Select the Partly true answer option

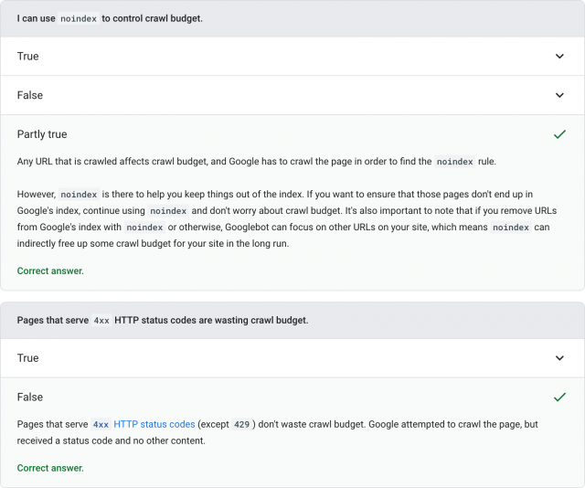click(x=42, y=134)
